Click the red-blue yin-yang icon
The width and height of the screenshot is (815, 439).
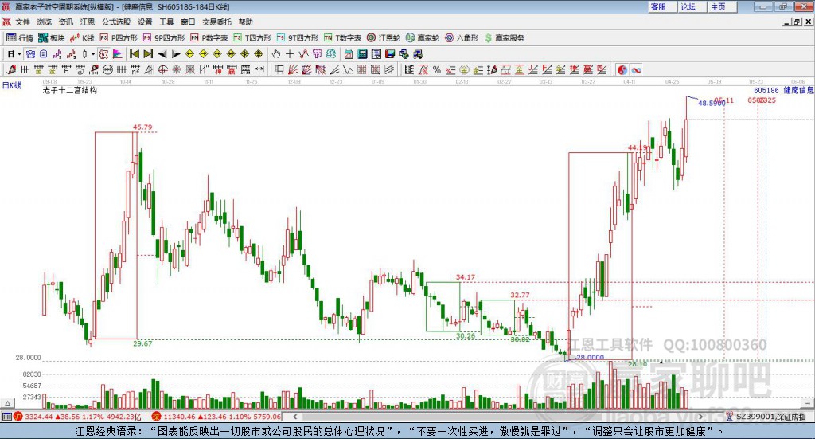pos(622,69)
